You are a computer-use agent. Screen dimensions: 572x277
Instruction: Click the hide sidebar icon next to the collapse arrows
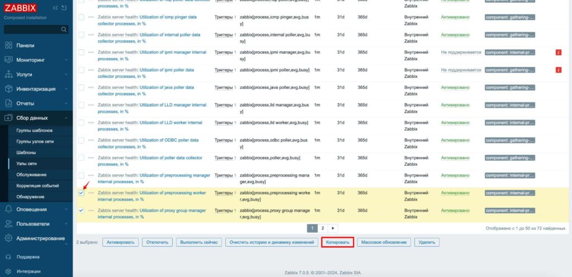point(64,8)
